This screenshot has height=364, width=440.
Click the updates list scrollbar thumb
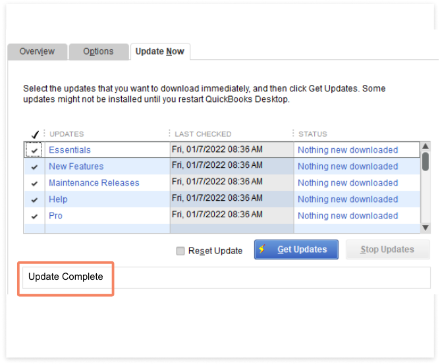[x=426, y=161]
